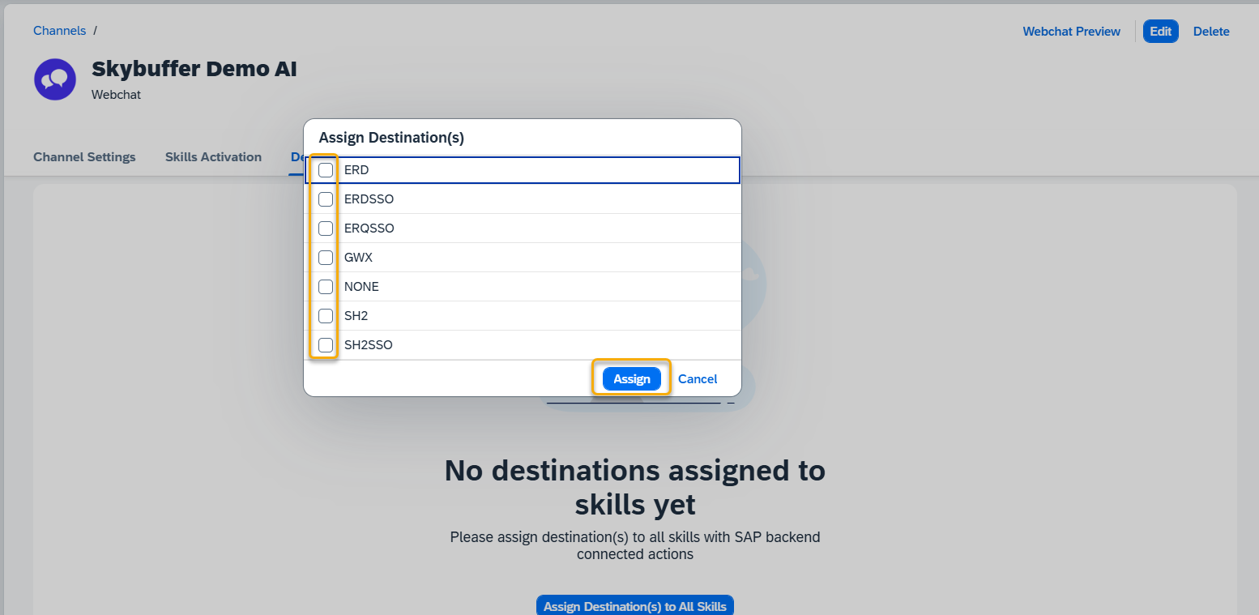1259x615 pixels.
Task: Select the SH2SSO row label
Action: click(x=368, y=345)
